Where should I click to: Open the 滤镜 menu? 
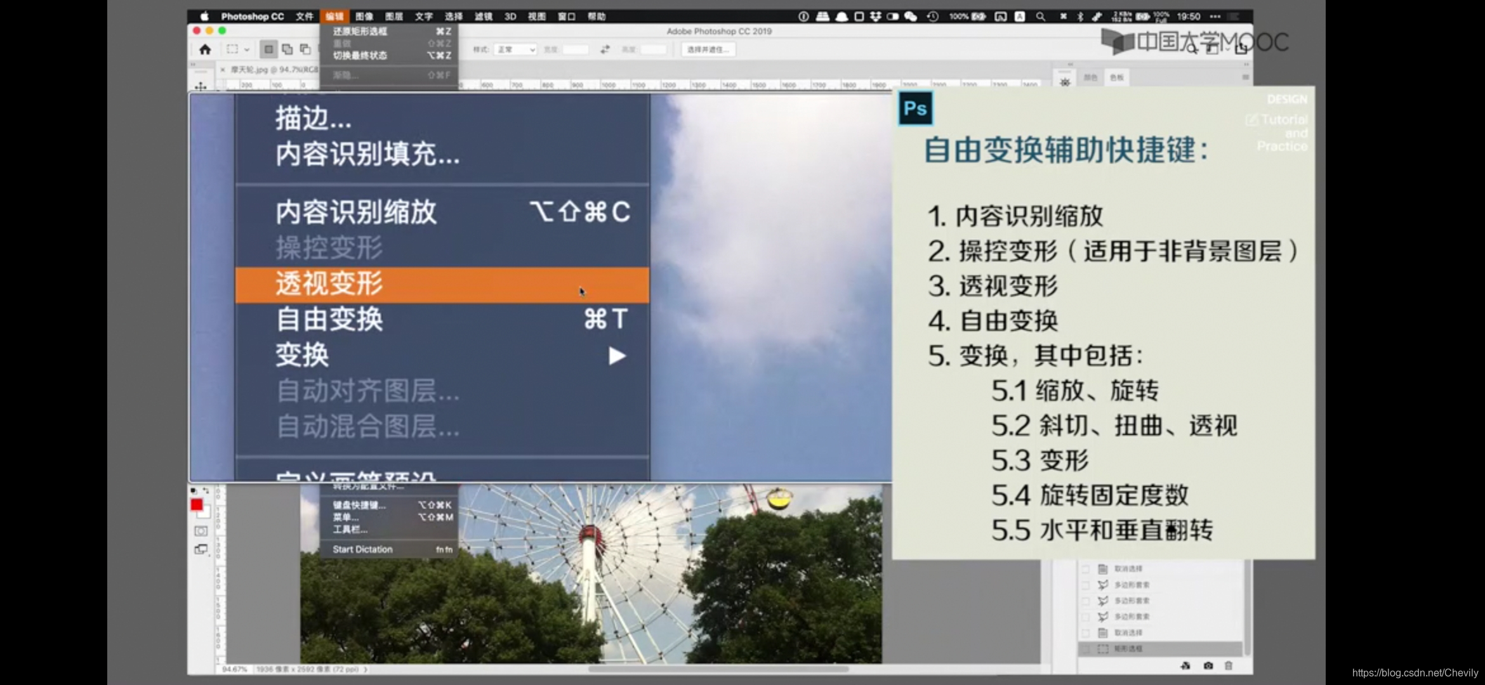tap(484, 16)
